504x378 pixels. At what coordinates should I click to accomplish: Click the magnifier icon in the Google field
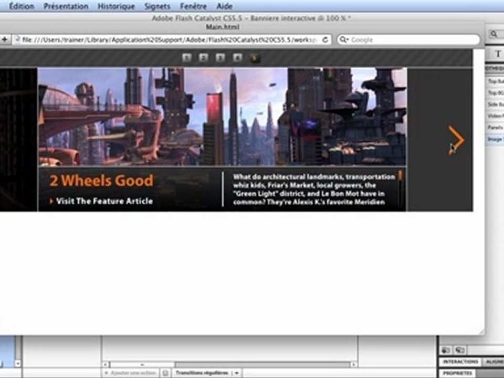point(343,39)
